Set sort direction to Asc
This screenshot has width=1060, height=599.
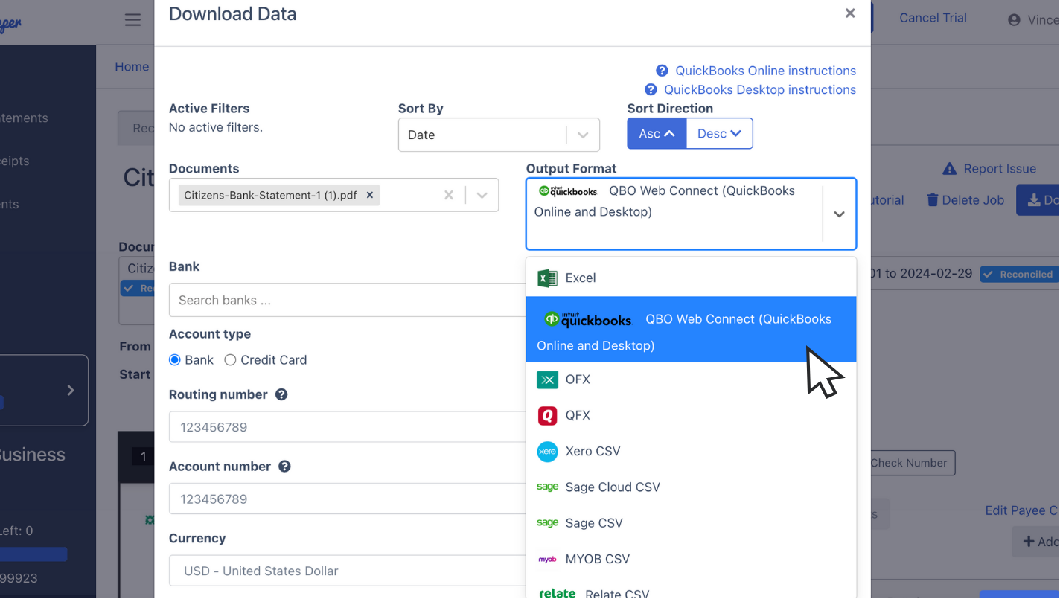[657, 134]
